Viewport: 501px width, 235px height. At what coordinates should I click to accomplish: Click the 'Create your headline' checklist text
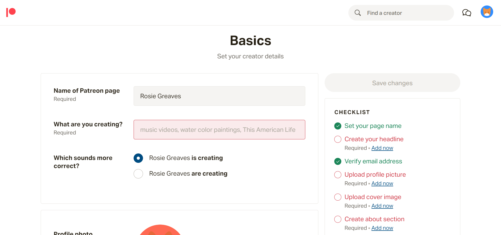(374, 139)
